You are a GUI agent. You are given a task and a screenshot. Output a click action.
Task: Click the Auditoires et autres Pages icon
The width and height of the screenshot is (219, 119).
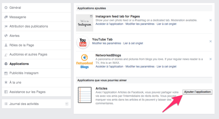pyautogui.click(x=6, y=55)
